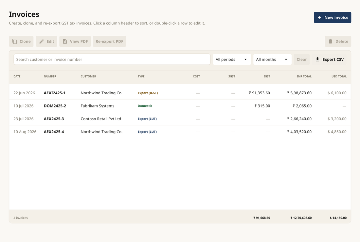Click the ₹ 315.00 IGST amount
Screen dimensions: 360x242
coord(262,106)
